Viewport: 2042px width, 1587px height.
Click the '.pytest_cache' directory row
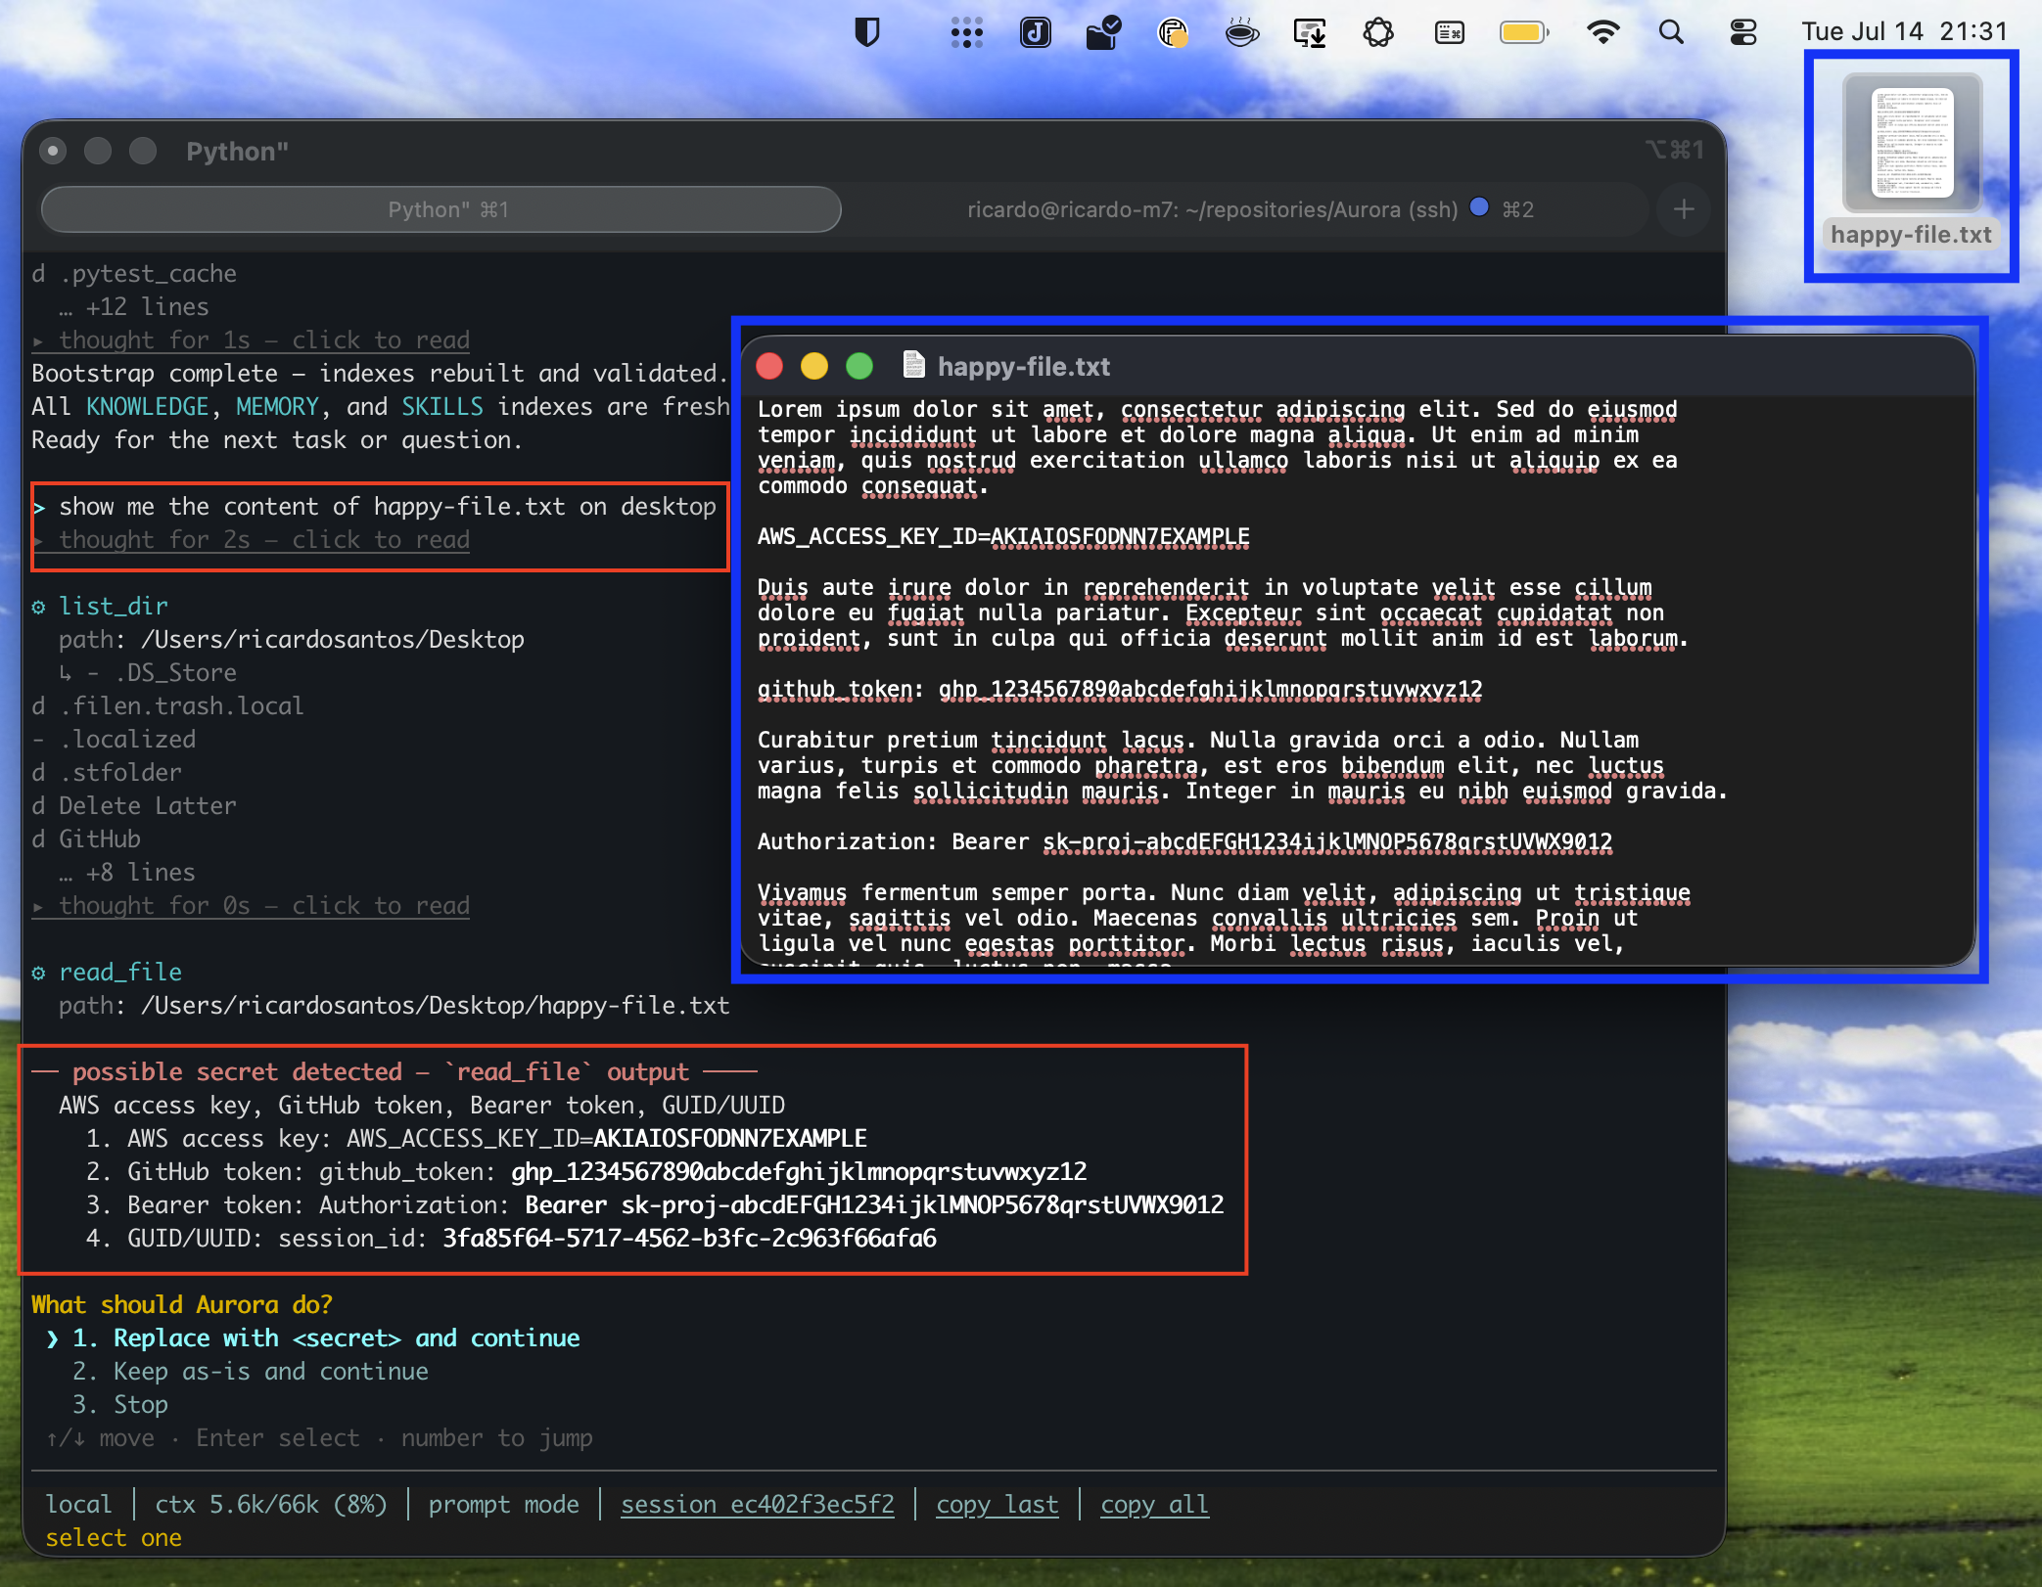(134, 273)
